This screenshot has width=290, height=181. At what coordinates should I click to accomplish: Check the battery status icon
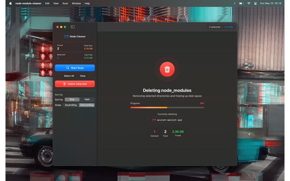[241, 3]
